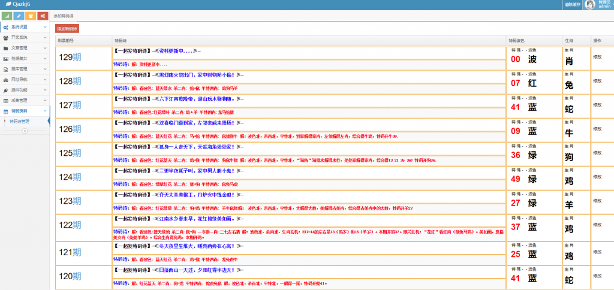This screenshot has width=614, height=290.
Task: Expand the 采集管理 sidebar menu
Action: tap(24, 100)
